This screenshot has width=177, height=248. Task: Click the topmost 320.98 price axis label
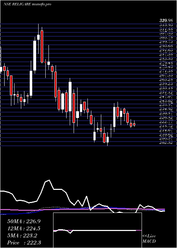click(166, 21)
